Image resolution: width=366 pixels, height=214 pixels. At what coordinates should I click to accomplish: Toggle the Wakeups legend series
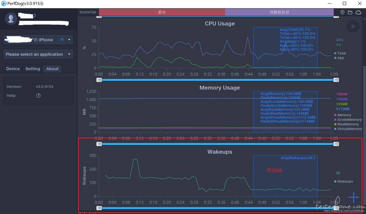tap(343, 181)
